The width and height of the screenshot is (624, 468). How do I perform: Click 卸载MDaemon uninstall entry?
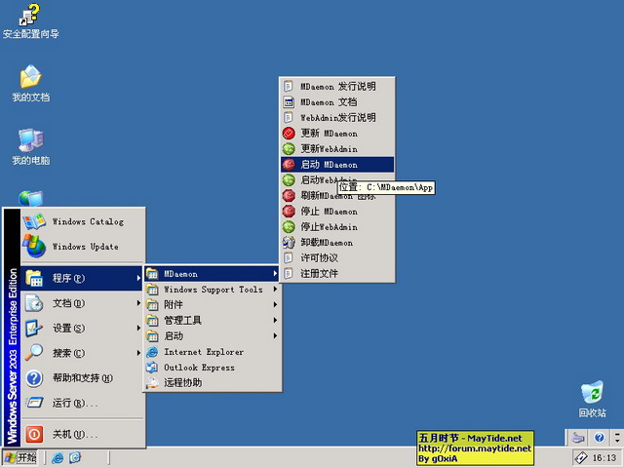[327, 242]
